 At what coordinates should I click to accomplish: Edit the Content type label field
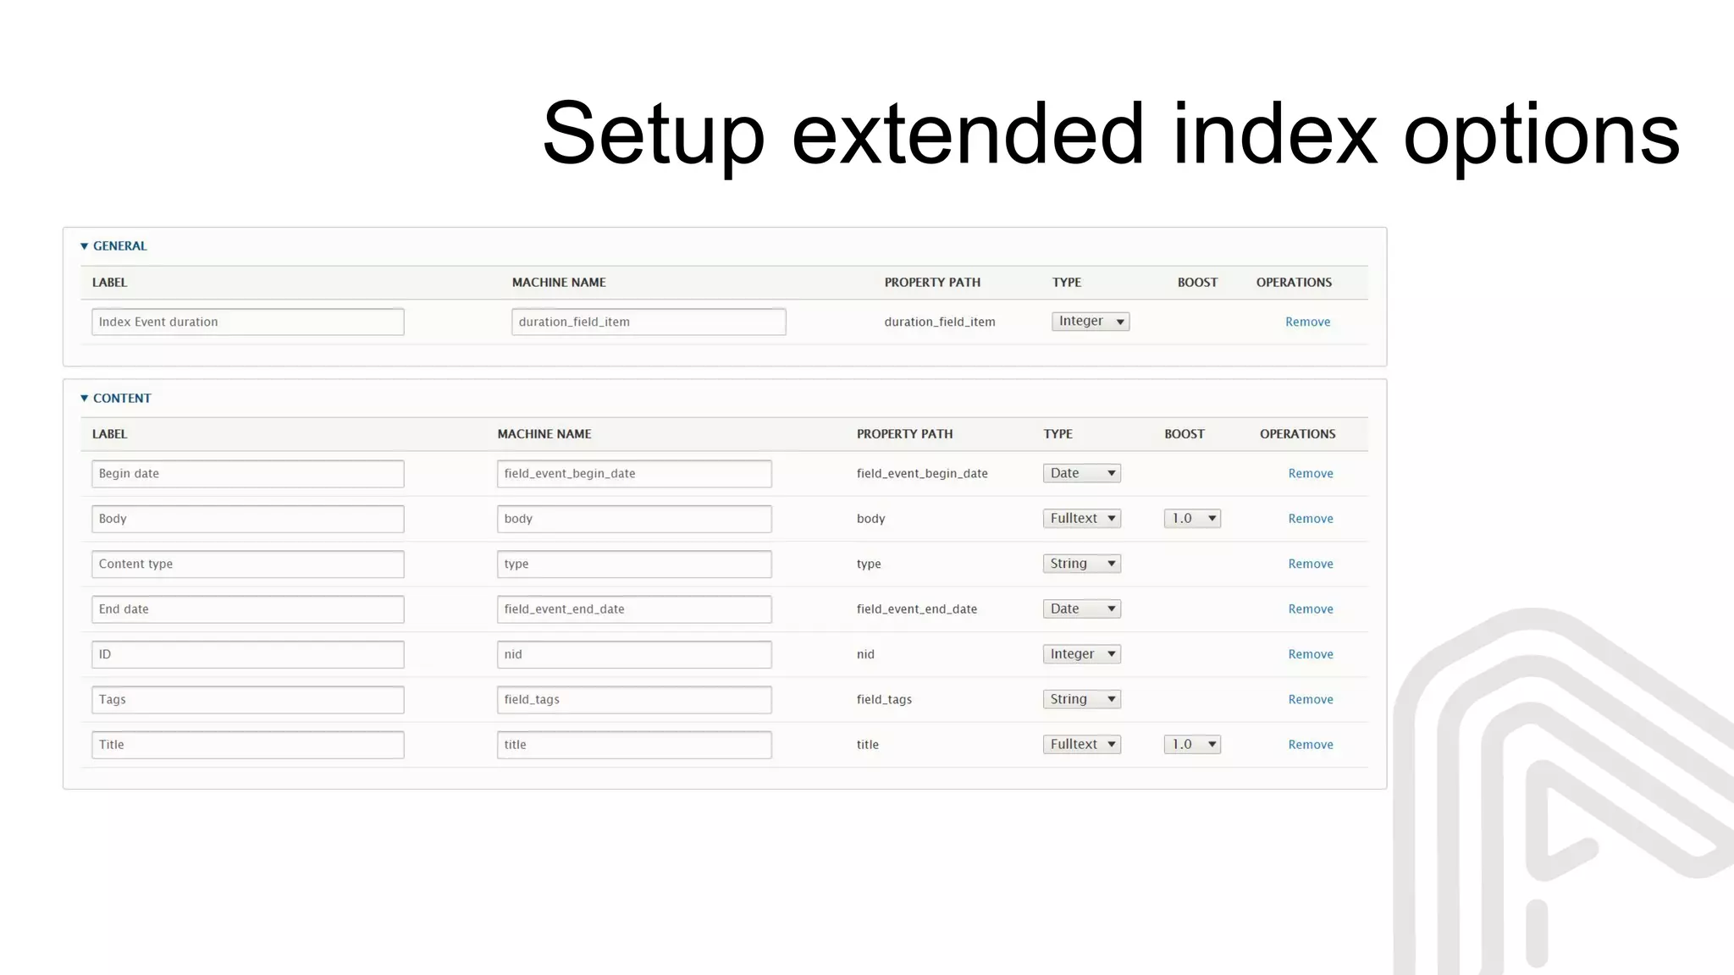248,565
